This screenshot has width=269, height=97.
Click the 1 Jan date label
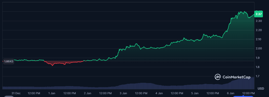pos(52,93)
